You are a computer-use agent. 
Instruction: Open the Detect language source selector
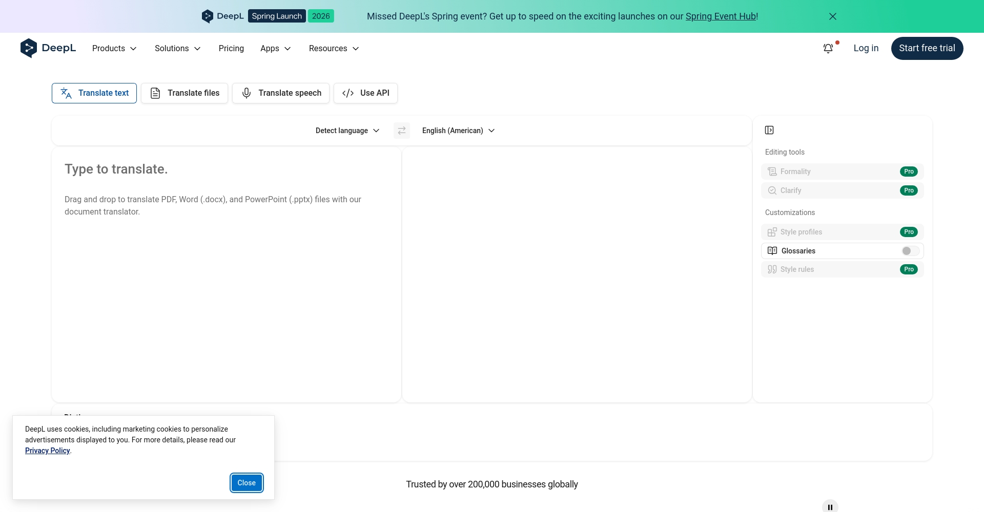click(347, 131)
